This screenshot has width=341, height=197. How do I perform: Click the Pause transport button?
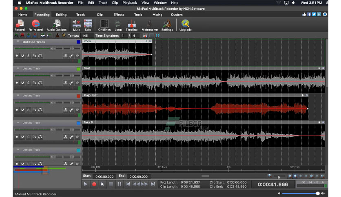(119, 184)
